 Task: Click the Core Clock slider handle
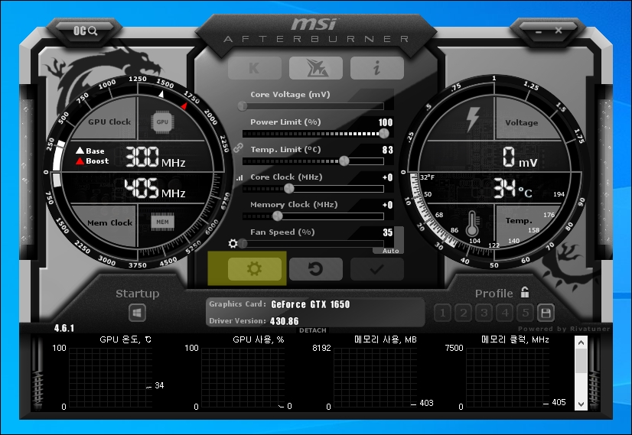click(289, 188)
